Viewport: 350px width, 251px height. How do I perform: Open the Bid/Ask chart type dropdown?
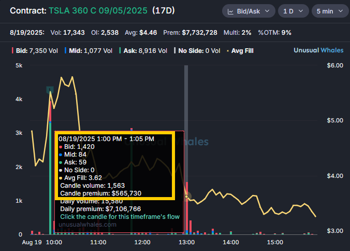(249, 11)
